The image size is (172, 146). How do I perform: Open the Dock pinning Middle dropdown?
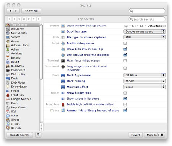(144, 81)
